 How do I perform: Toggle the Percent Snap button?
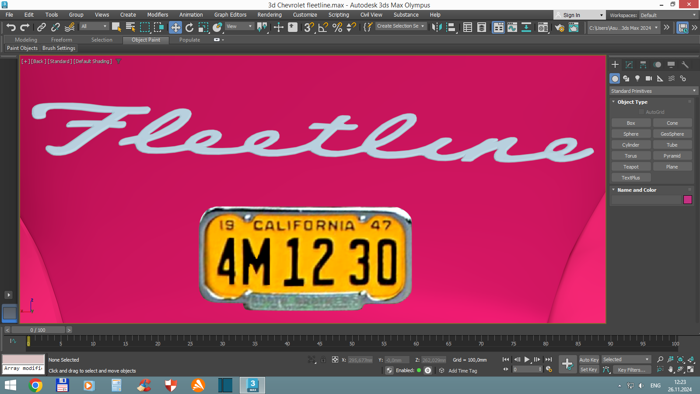point(337,27)
